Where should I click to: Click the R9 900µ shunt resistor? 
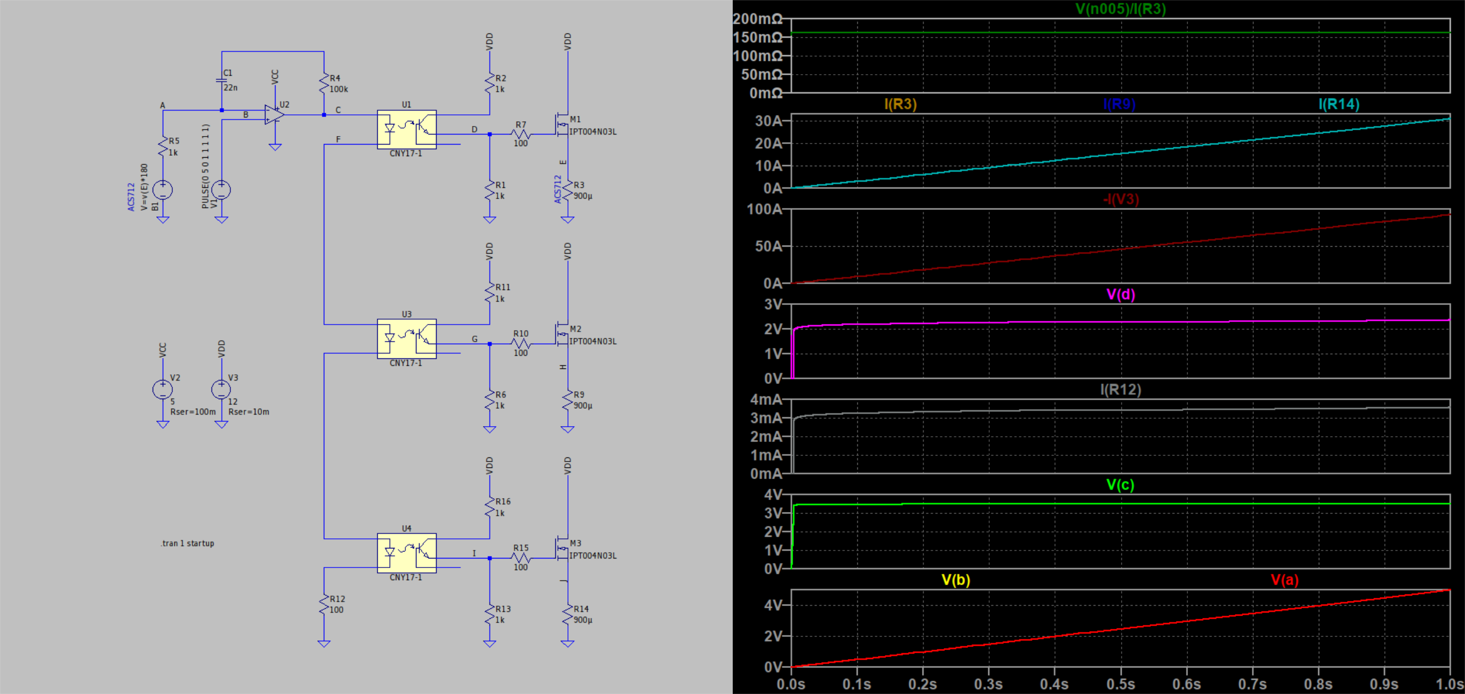(x=567, y=400)
